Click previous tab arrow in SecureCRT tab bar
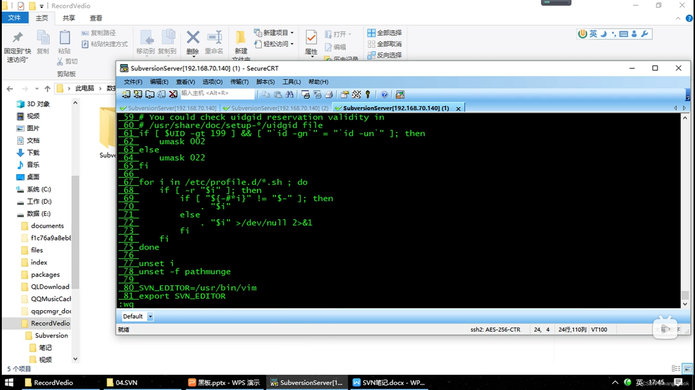This screenshot has width=695, height=390. [675, 108]
